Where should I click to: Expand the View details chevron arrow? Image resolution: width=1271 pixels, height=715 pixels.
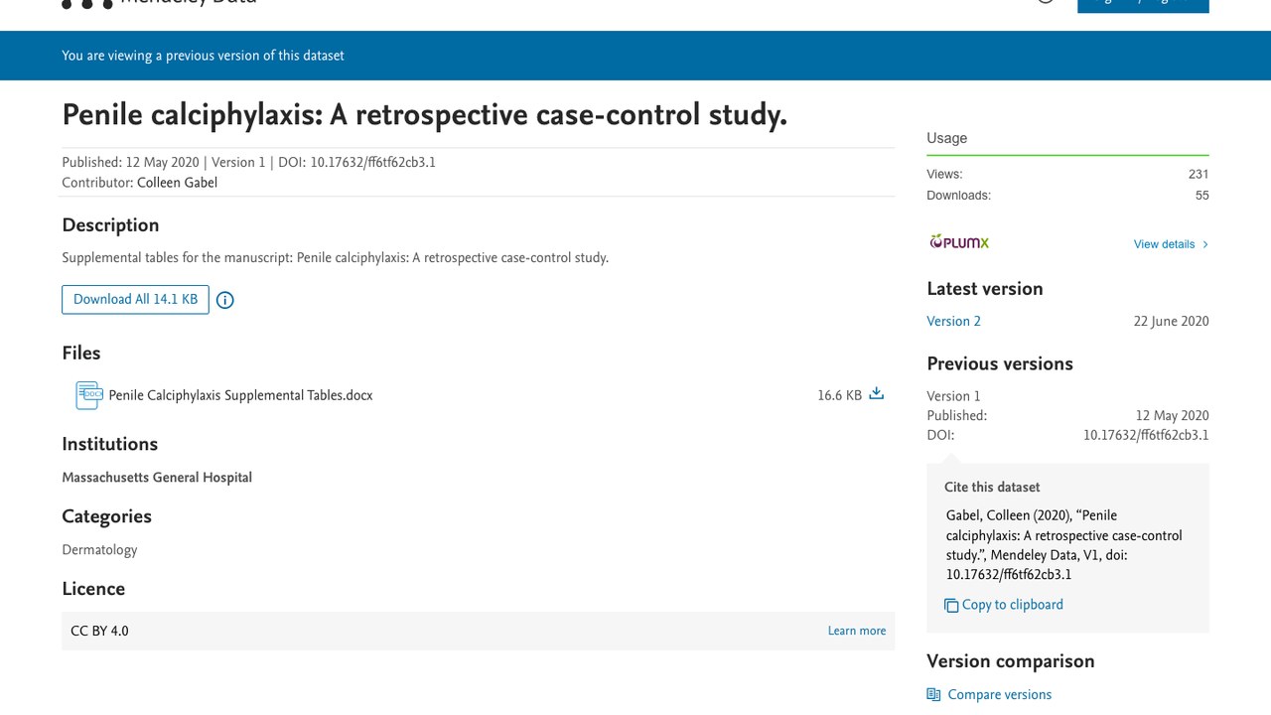pyautogui.click(x=1205, y=244)
